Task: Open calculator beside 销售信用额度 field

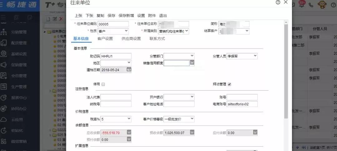Action: [192, 63]
